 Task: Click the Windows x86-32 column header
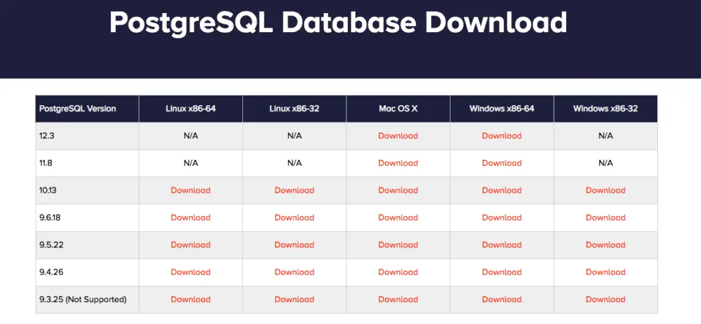pos(605,109)
